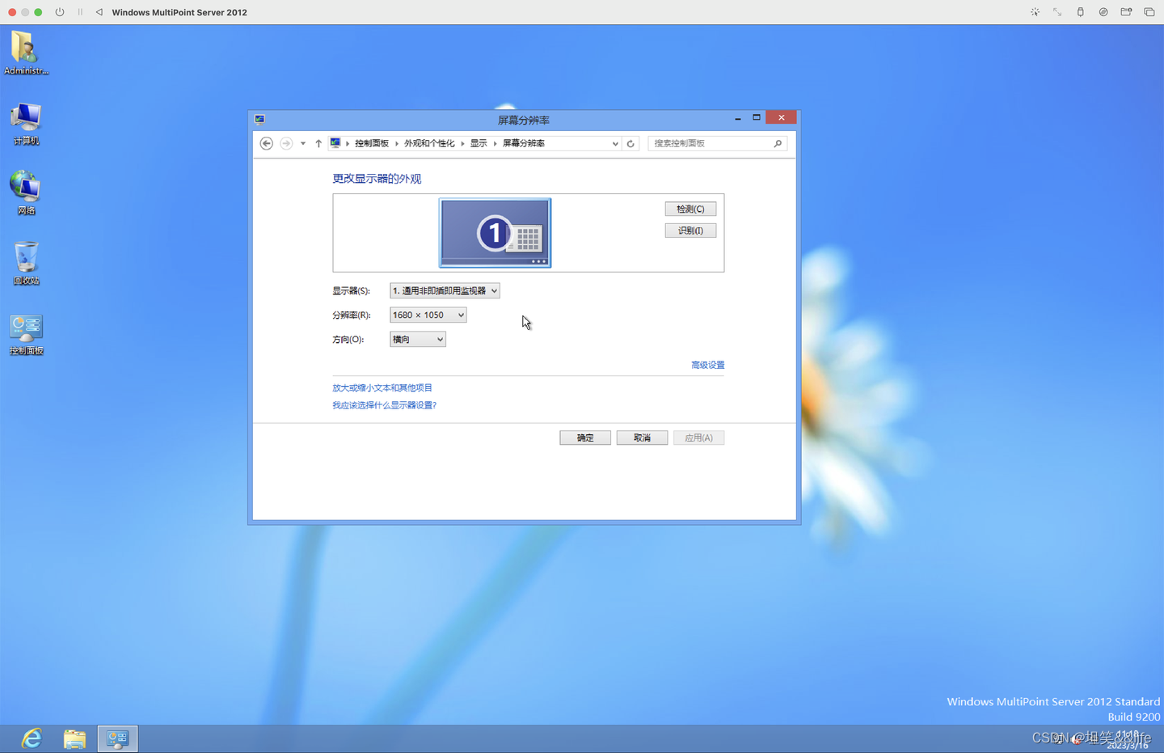Image resolution: width=1164 pixels, height=753 pixels.
Task: Pause the virtual machine
Action: click(80, 12)
